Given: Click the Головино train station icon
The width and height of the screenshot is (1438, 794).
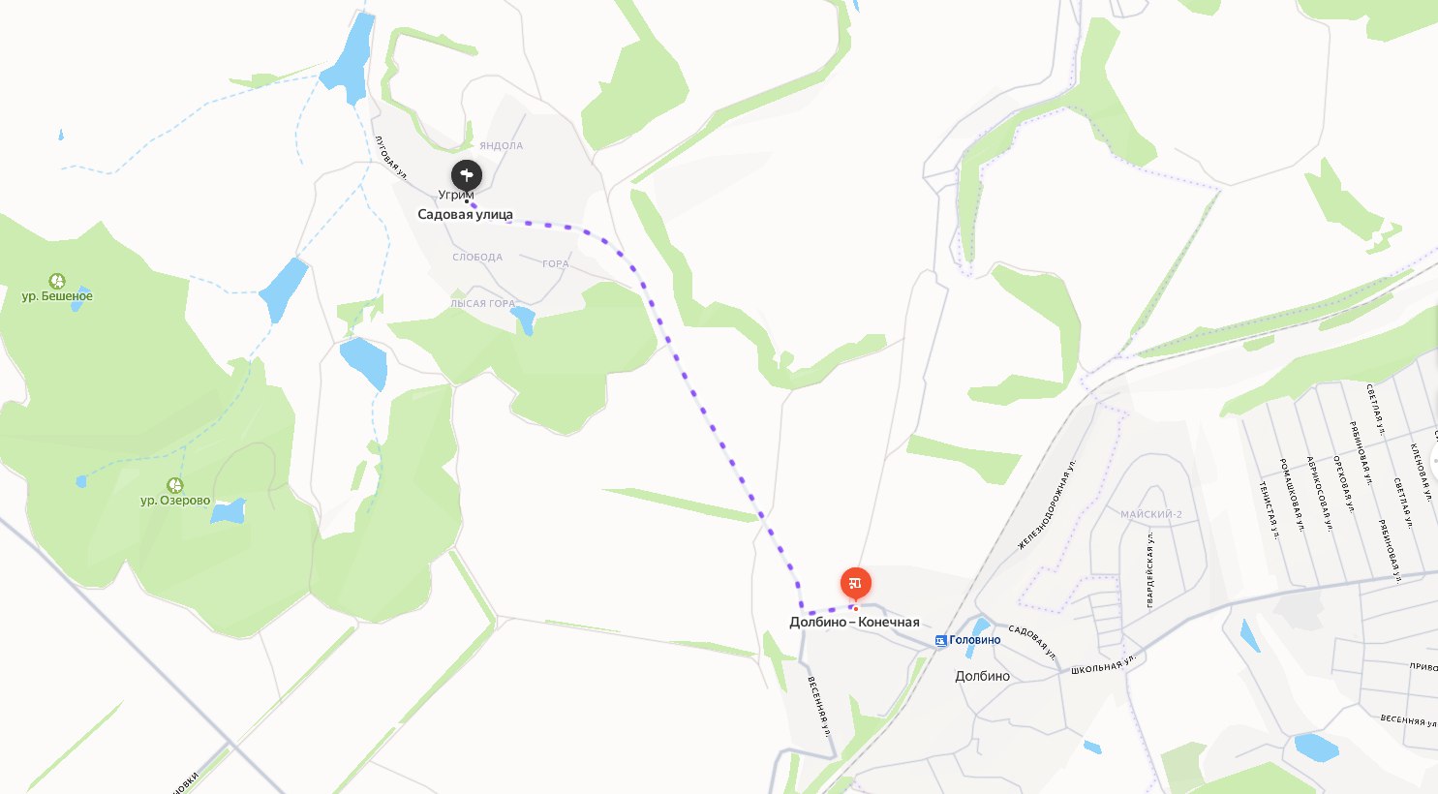Looking at the screenshot, I should (x=940, y=640).
